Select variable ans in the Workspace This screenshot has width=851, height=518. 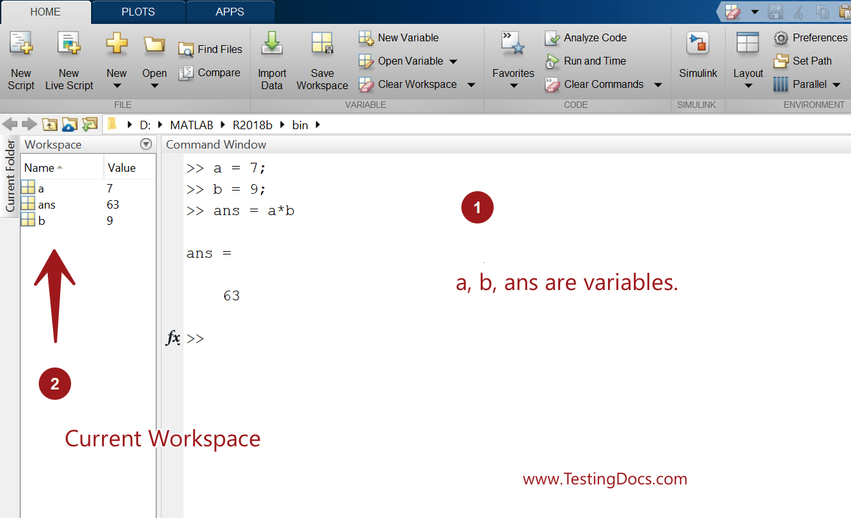47,204
